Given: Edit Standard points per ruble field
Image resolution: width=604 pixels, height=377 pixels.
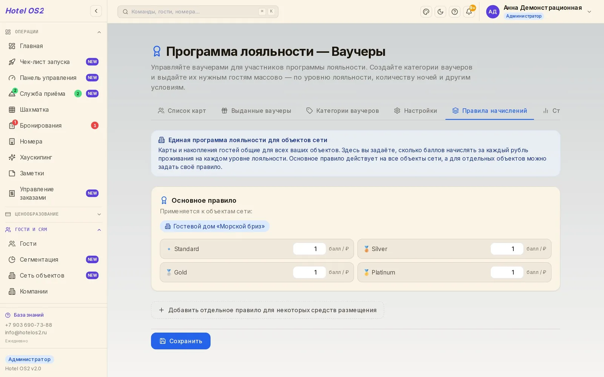Looking at the screenshot, I should tap(309, 249).
